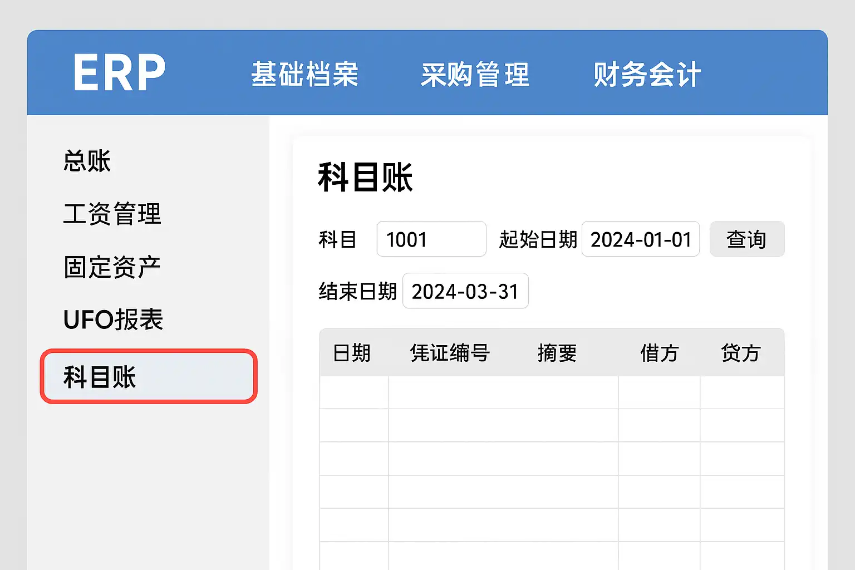Click the 摘要 column header
This screenshot has height=570, width=855.
557,353
